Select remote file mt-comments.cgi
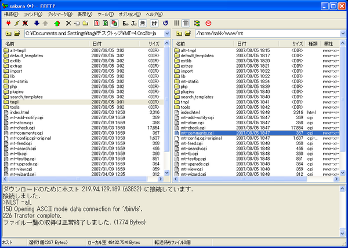The height and width of the screenshot is (248, 348). click(256, 133)
